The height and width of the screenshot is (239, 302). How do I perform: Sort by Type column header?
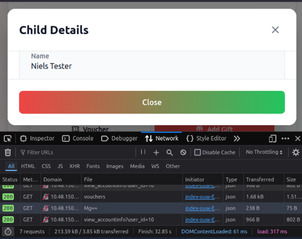pyautogui.click(x=233, y=179)
